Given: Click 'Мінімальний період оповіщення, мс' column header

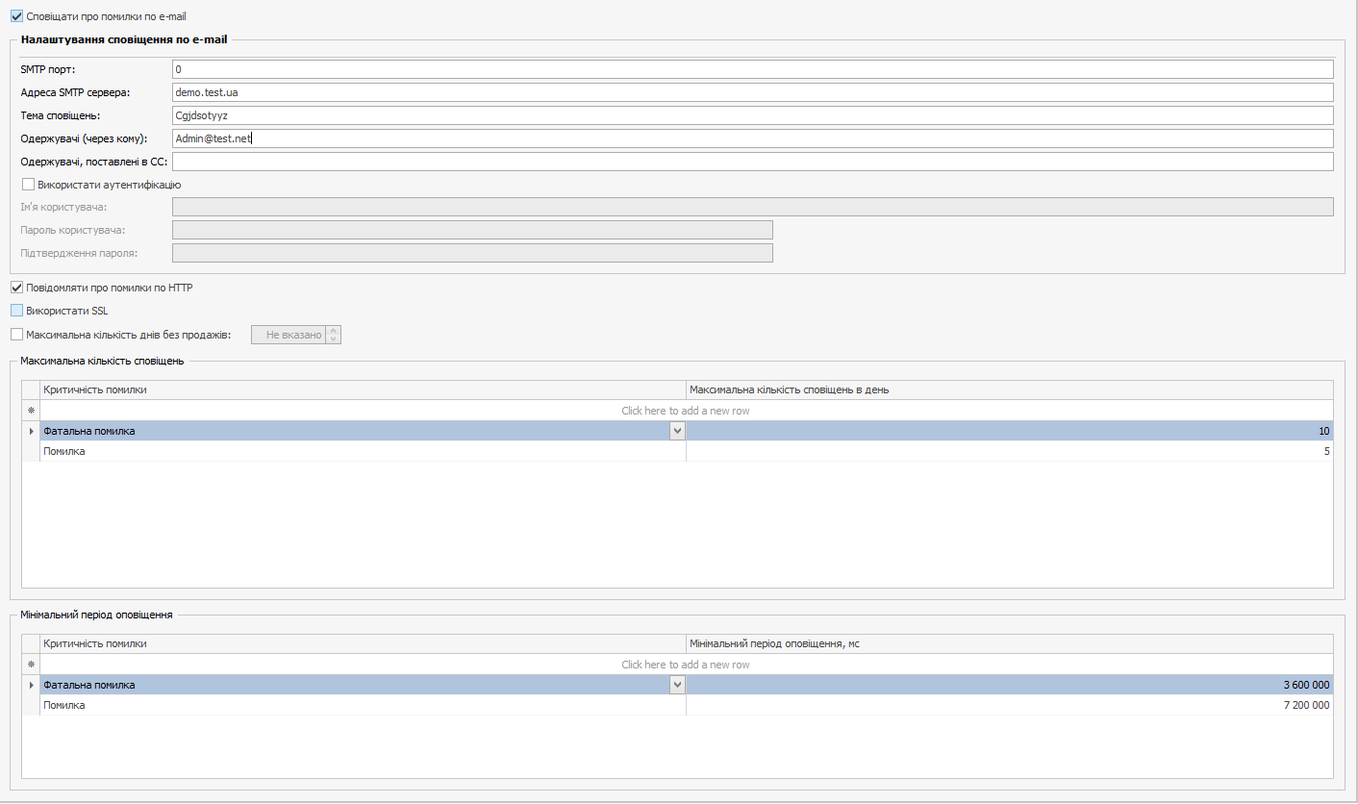Looking at the screenshot, I should [x=1009, y=643].
